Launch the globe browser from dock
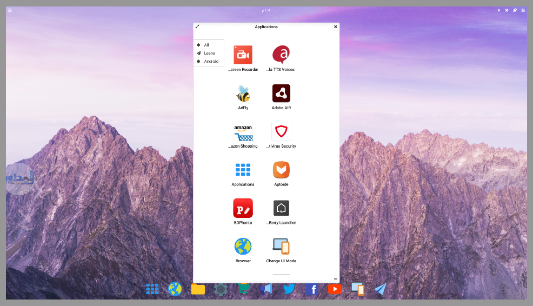The width and height of the screenshot is (533, 306). click(175, 289)
